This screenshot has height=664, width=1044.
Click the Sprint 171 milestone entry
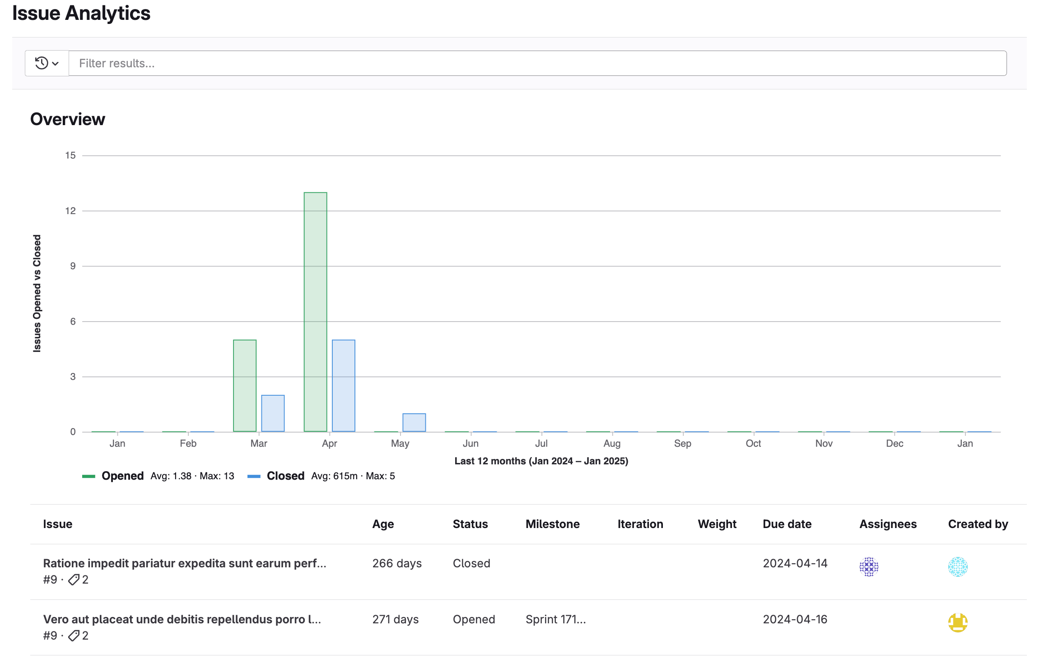tap(555, 619)
